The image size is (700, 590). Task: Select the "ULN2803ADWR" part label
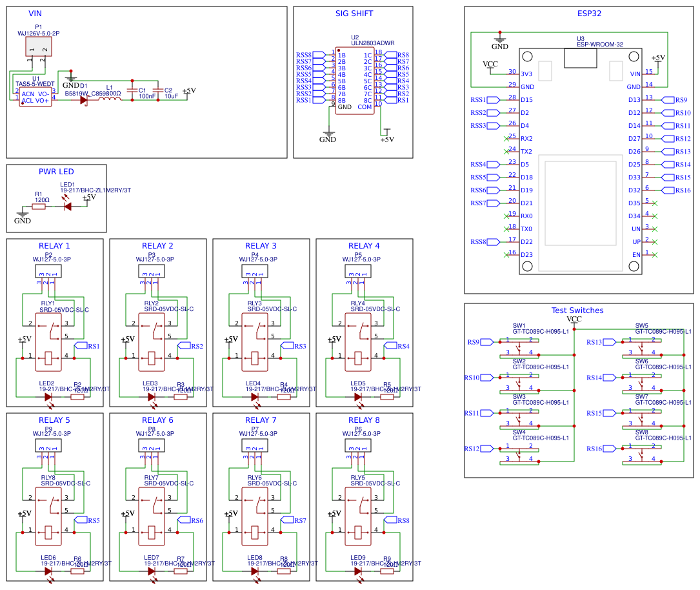click(373, 43)
